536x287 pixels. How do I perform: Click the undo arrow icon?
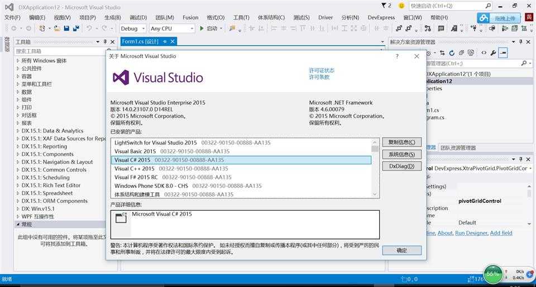tap(89, 28)
